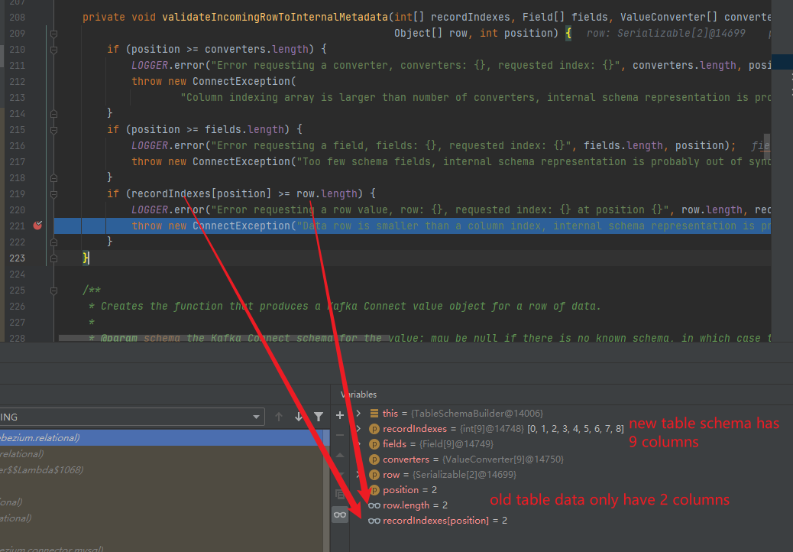793x552 pixels.
Task: Click parameter icon beside recordIndexes
Action: point(374,429)
